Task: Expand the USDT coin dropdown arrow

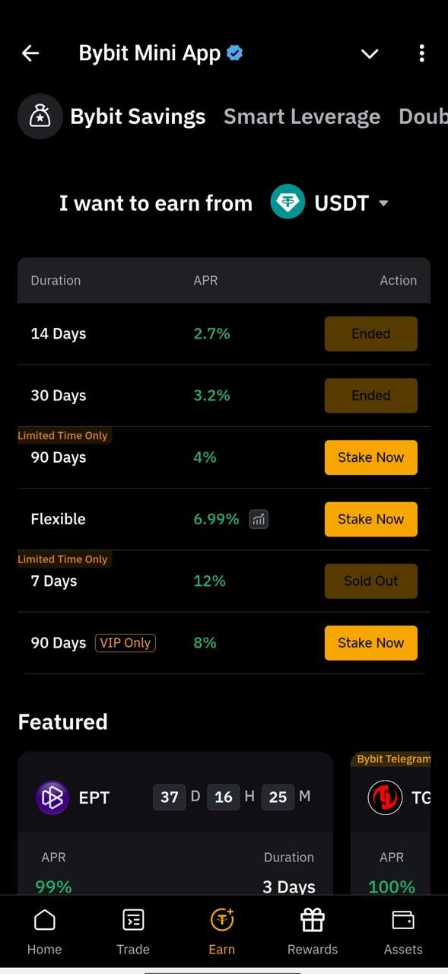Action: pyautogui.click(x=383, y=203)
